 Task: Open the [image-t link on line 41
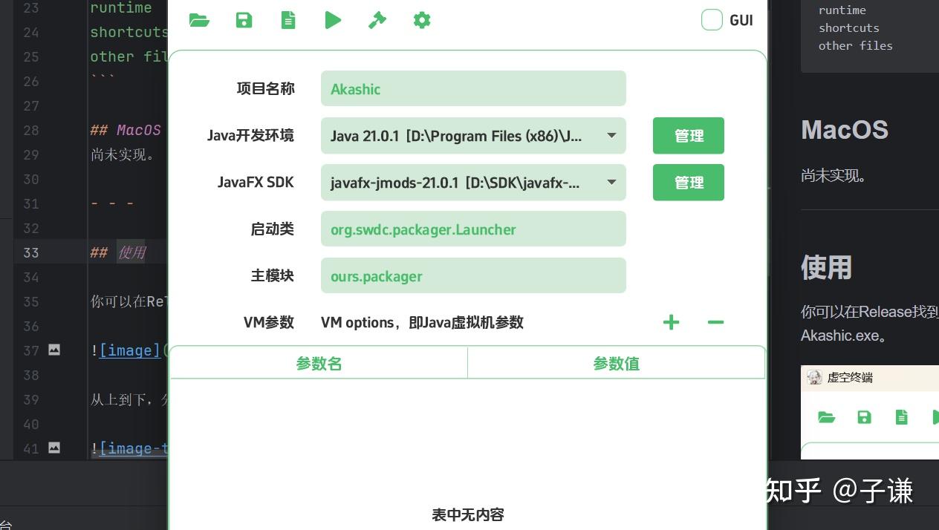pos(134,448)
